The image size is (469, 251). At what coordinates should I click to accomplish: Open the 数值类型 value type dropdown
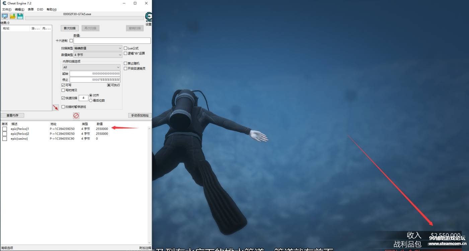98,55
